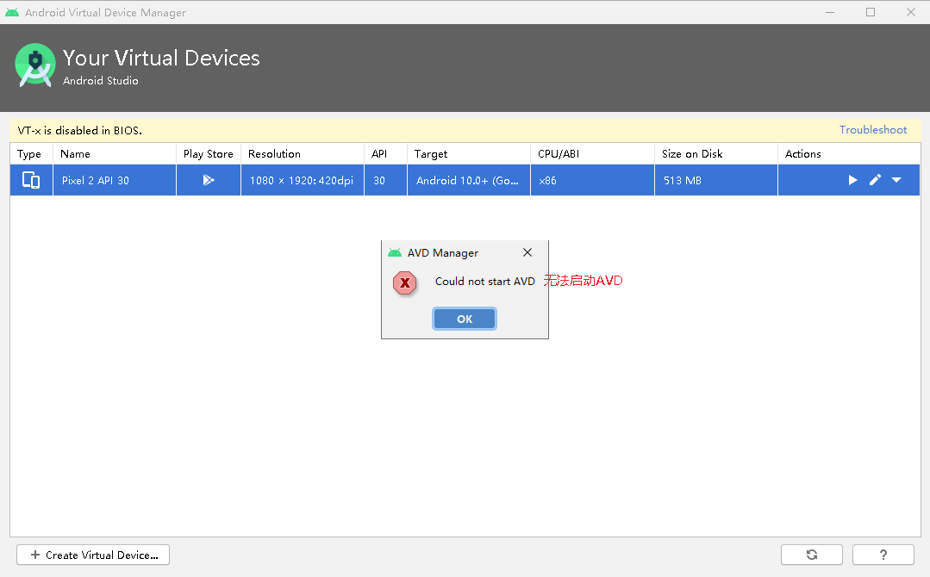
Task: Click Create Virtual Device button
Action: tap(93, 555)
